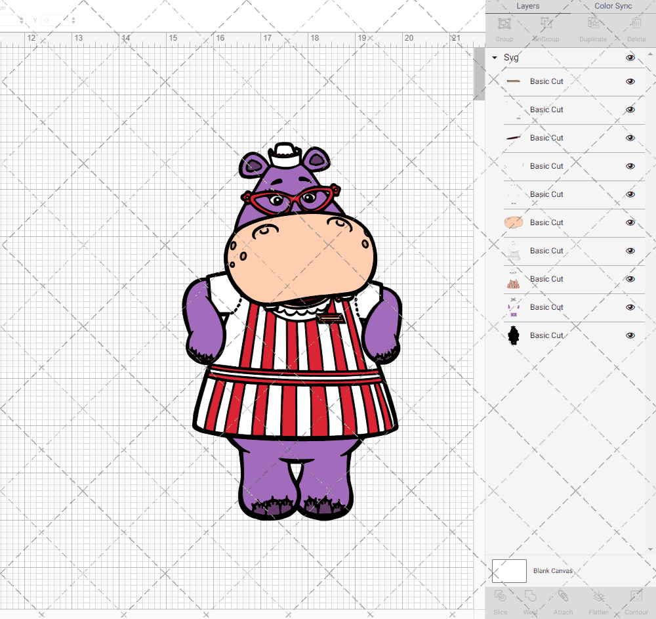The image size is (656, 619).
Task: Select the peach snout layer thumbnail
Action: [514, 223]
